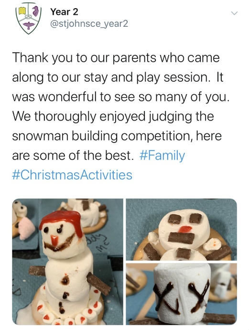The image size is (249, 330).
Task: Tap the chocolate mouth on top-right snowman
Action: [x=181, y=238]
